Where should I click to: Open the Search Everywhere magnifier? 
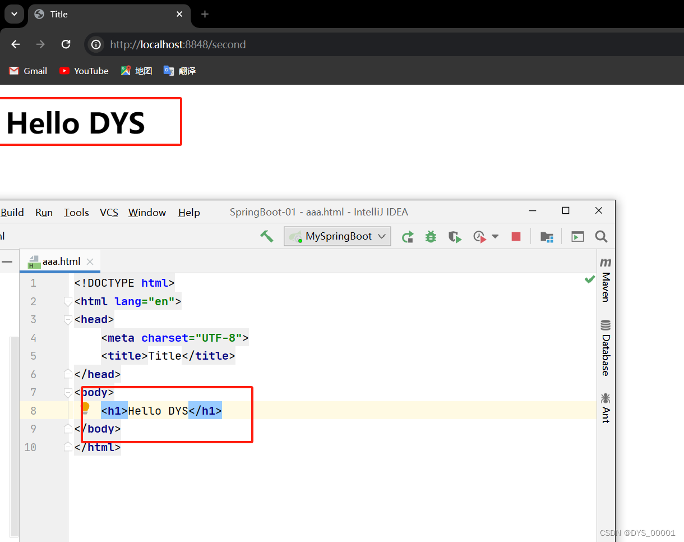pos(601,236)
